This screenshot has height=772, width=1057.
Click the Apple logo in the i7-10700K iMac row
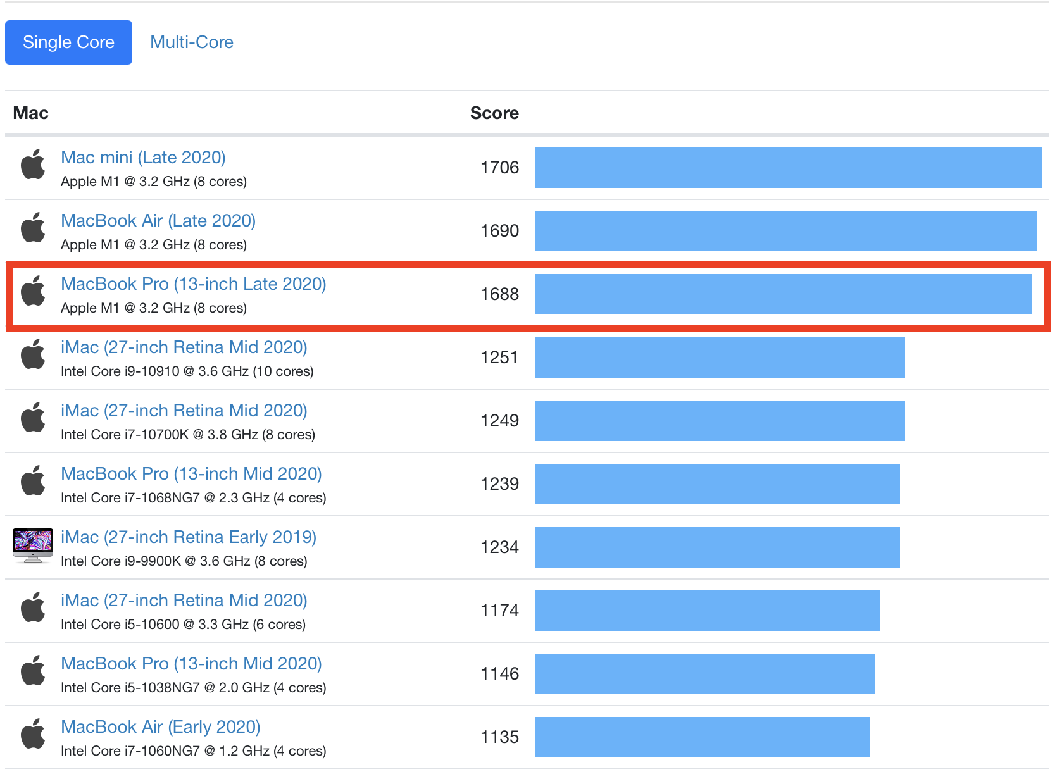(33, 418)
